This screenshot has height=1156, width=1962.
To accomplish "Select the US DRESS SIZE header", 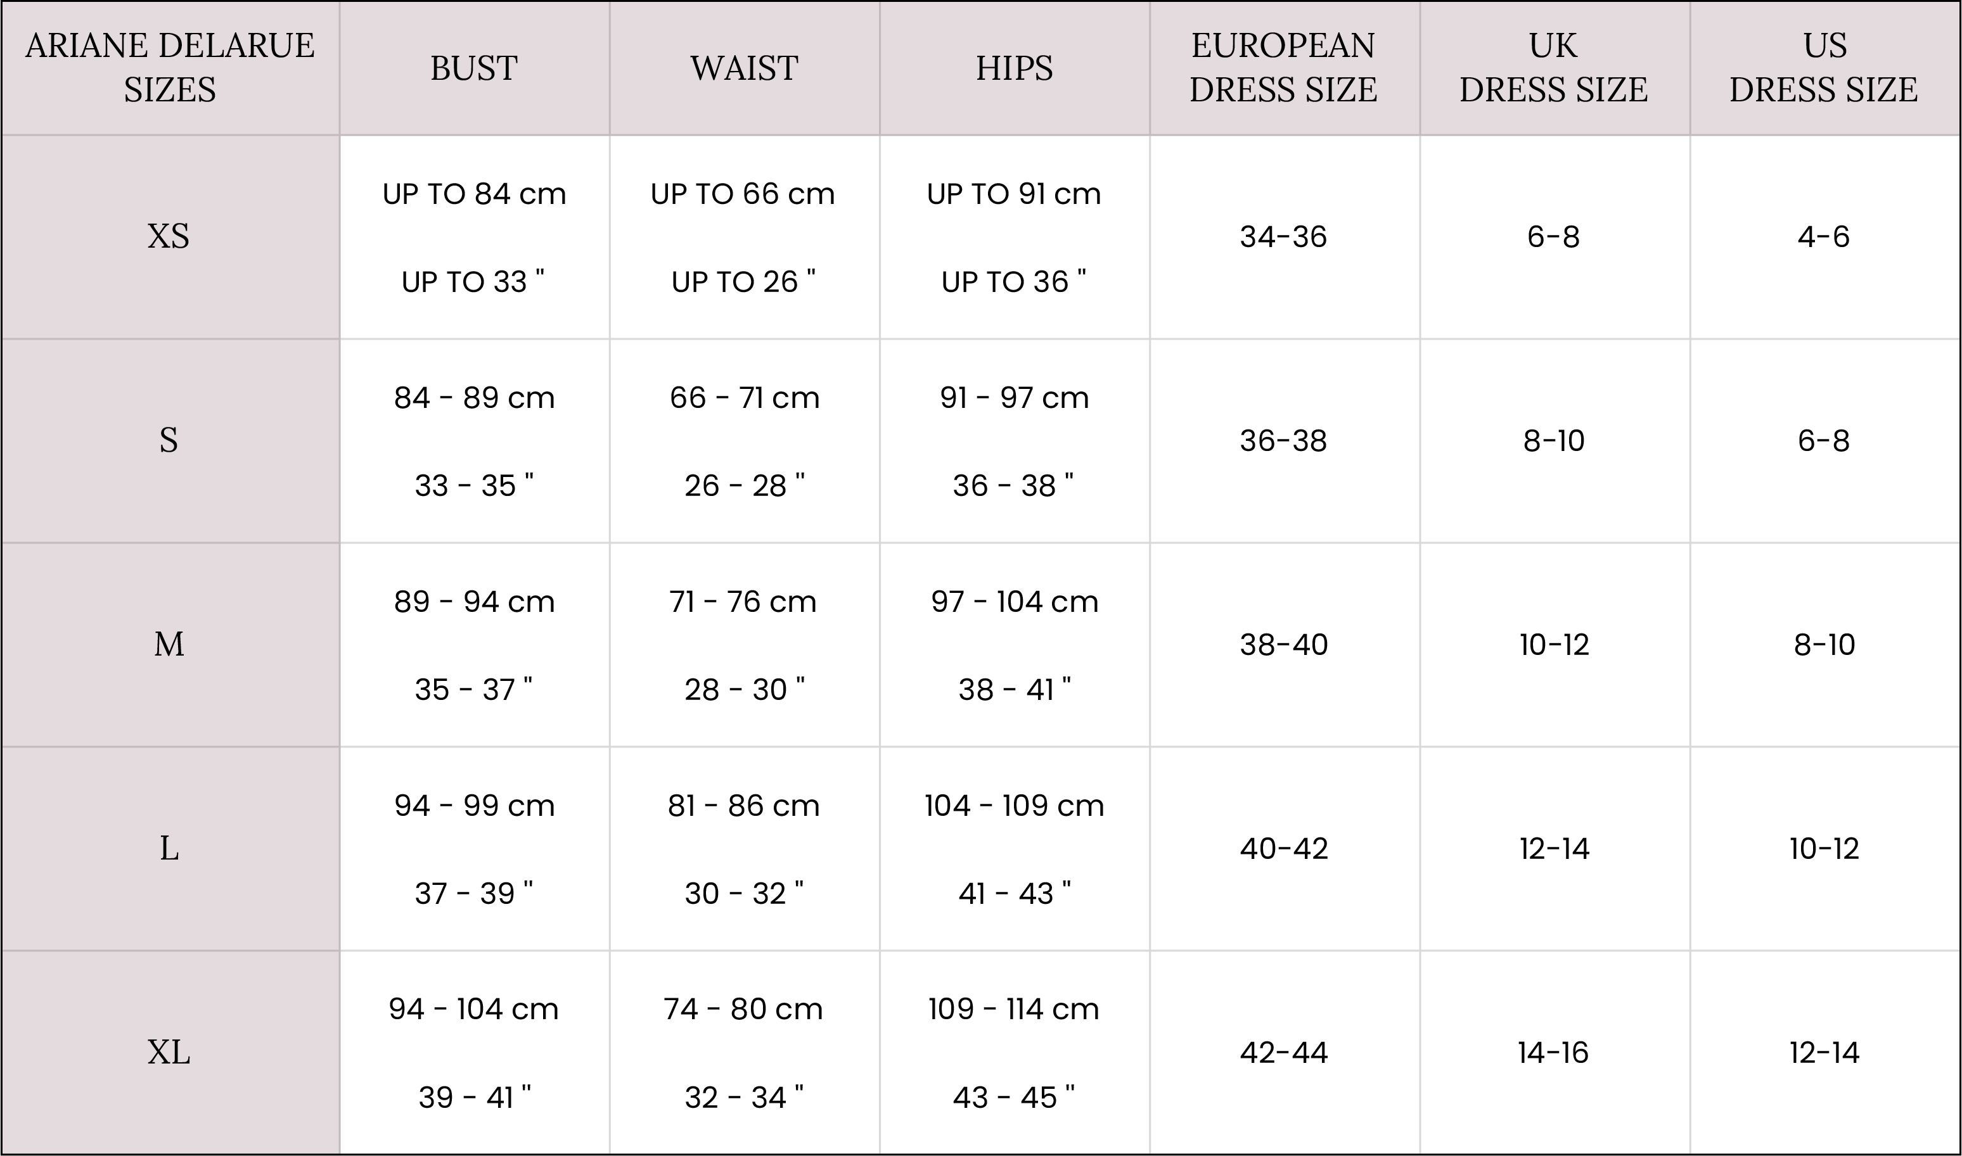I will click(x=1823, y=68).
